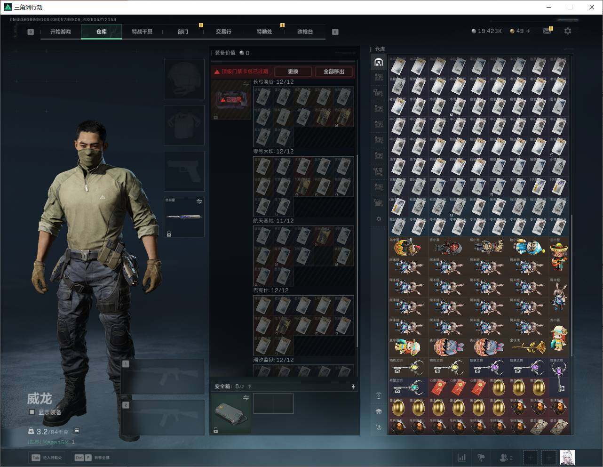Viewport: 603px width, 467px height.
Task: Open the friends list icon showing 2
Action: pos(506,458)
